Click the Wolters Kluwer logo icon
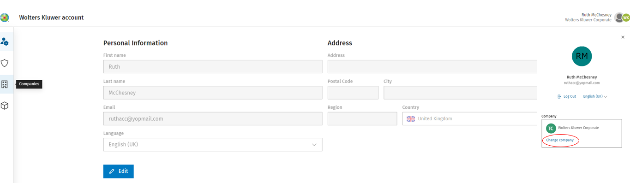This screenshot has width=630, height=183. tap(4, 18)
